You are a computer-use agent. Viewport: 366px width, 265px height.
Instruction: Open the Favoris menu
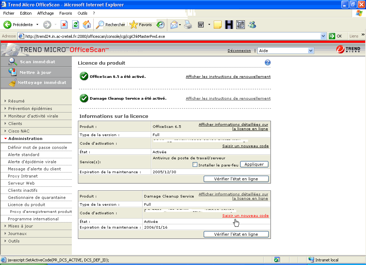pos(66,13)
